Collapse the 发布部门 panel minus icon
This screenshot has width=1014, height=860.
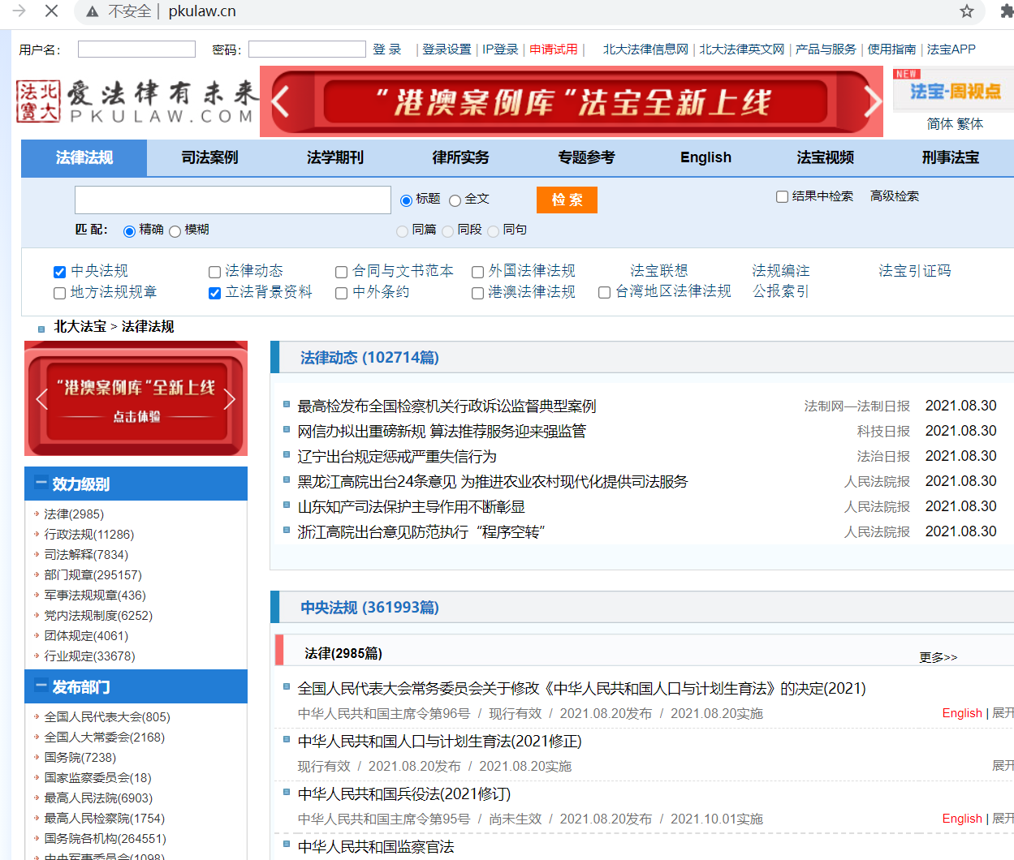(x=41, y=686)
